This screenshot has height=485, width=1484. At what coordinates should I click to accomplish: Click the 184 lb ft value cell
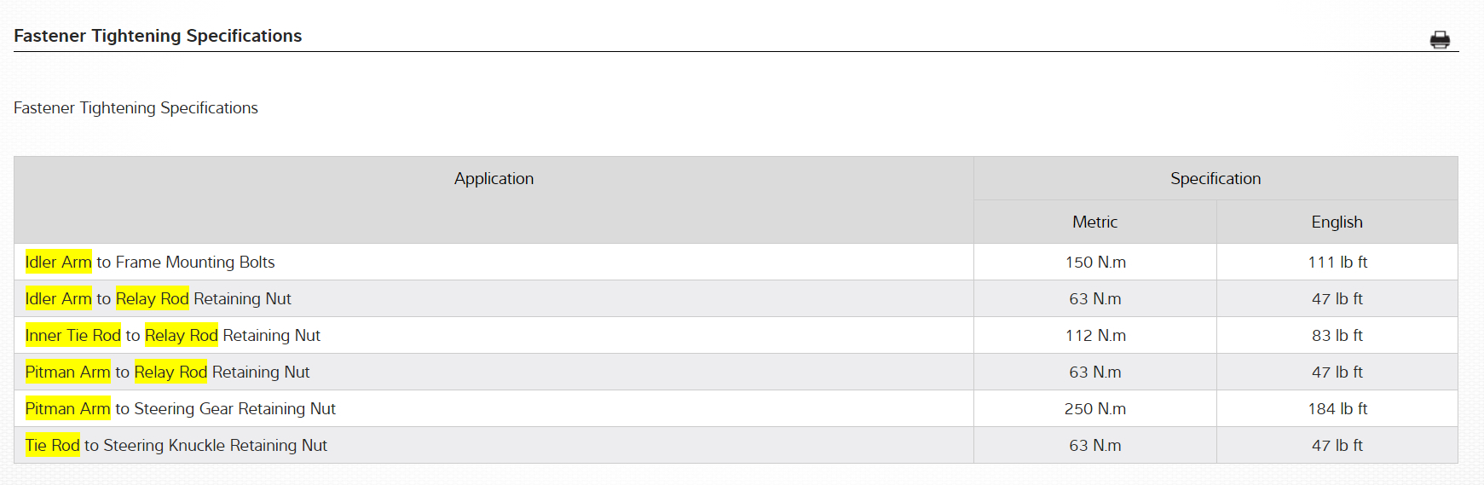pos(1337,409)
